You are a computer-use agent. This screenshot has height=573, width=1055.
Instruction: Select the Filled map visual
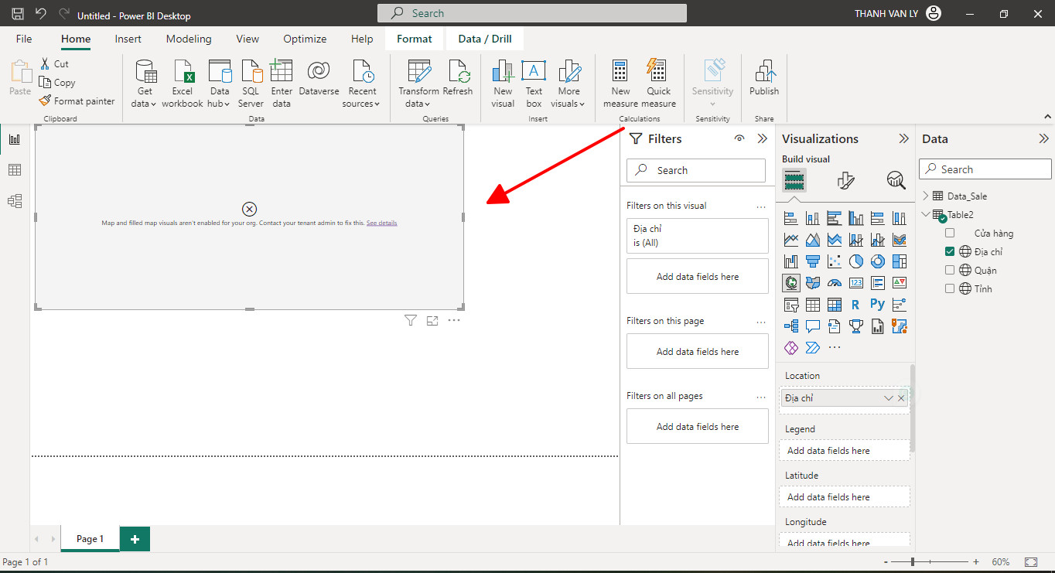point(812,283)
